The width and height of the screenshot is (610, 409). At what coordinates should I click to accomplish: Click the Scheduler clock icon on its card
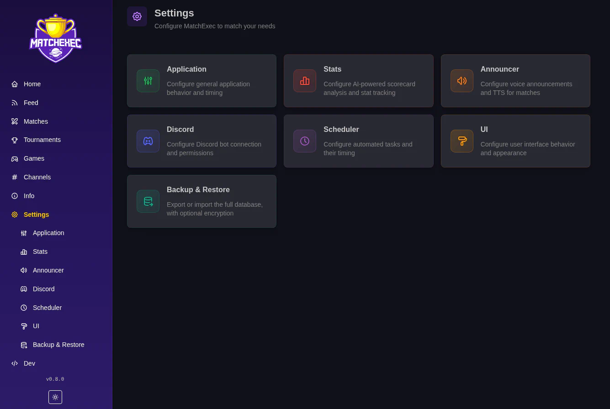point(305,141)
